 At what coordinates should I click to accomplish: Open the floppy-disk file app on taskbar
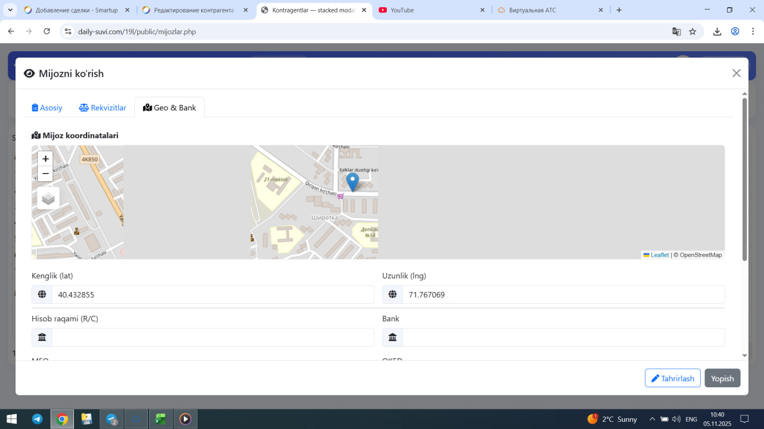click(x=87, y=419)
